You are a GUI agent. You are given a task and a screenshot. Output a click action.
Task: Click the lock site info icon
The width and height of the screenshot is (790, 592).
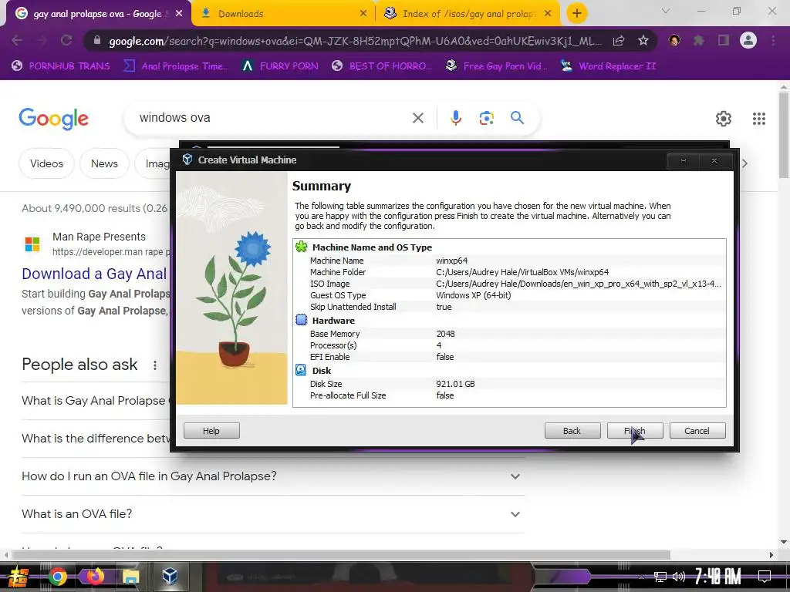(x=97, y=40)
